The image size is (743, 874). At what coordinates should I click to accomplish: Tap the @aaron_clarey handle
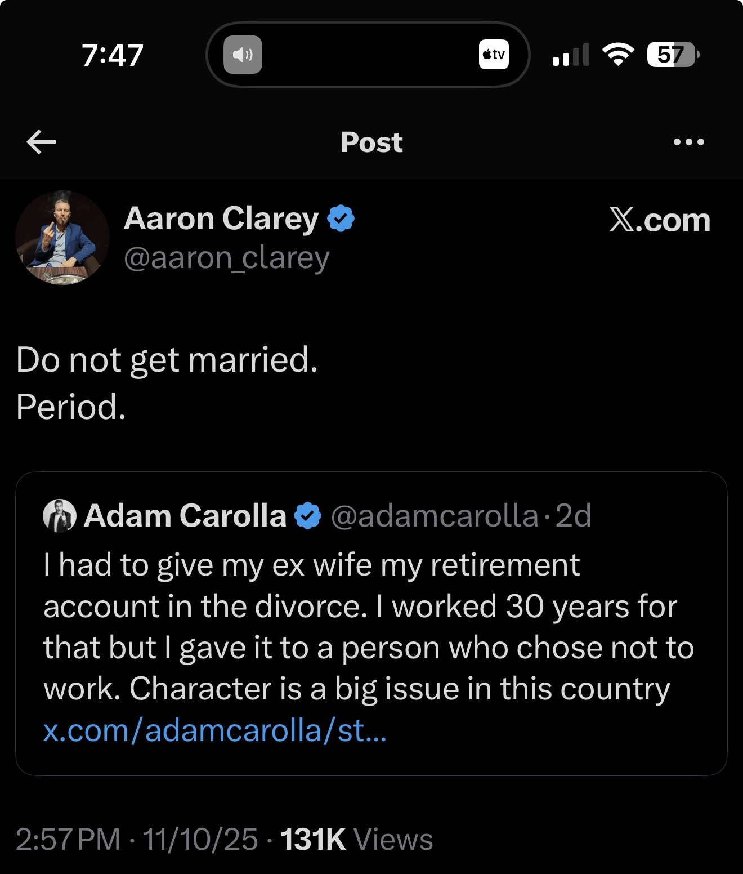(x=226, y=258)
